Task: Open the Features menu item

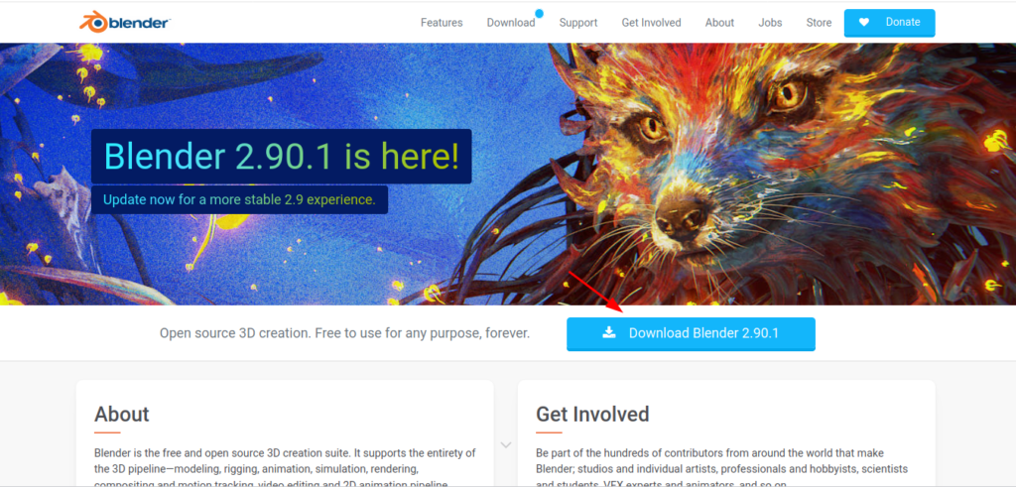Action: click(442, 23)
